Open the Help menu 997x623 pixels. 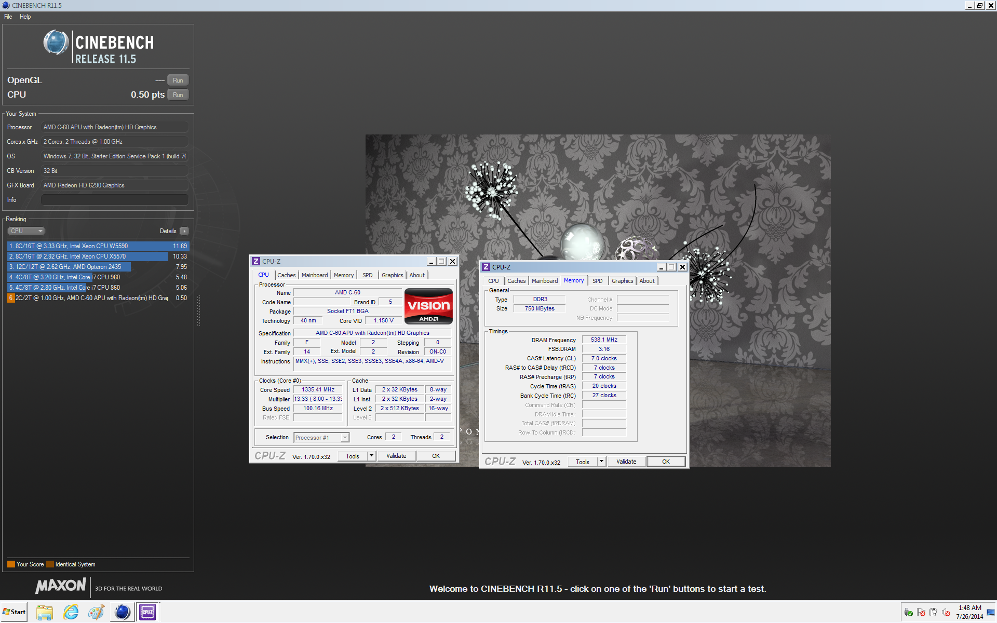pyautogui.click(x=25, y=17)
